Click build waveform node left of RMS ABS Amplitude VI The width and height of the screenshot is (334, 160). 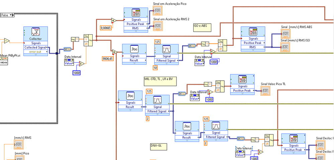pyautogui.click(x=222, y=45)
